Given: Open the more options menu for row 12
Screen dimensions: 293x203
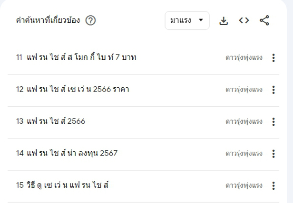Looking at the screenshot, I should 273,90.
